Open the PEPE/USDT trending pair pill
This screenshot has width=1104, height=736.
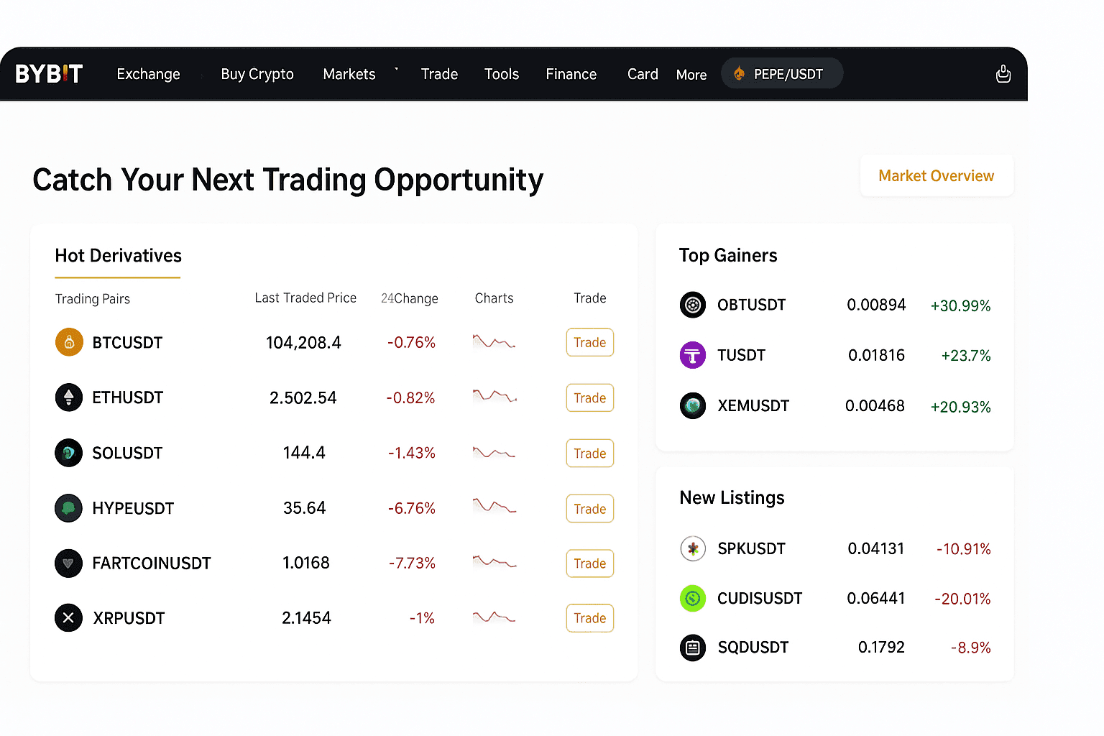(x=782, y=74)
